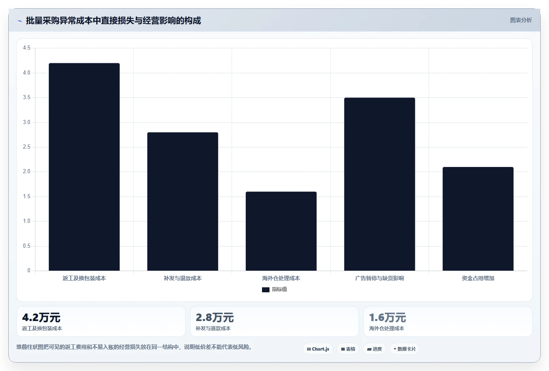The image size is (549, 371).
Task: Click the 数据卡片 tag
Action: pos(404,349)
